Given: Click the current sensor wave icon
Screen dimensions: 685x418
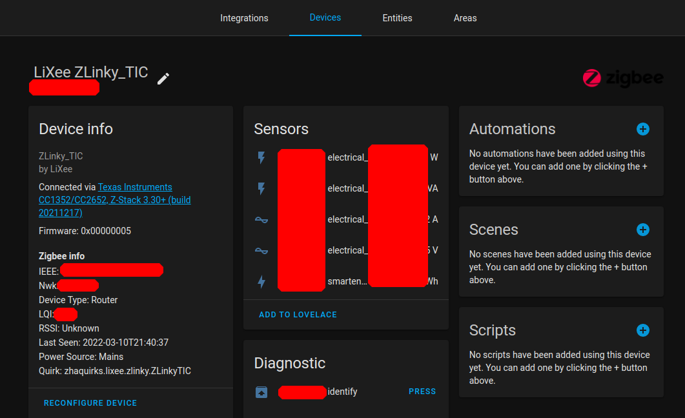Looking at the screenshot, I should (x=261, y=219).
